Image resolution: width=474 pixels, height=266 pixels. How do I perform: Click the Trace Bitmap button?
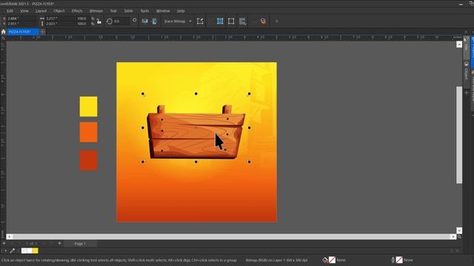click(175, 21)
